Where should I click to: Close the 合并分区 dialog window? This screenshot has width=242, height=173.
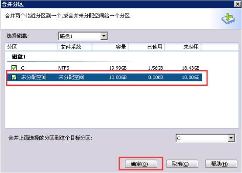click(237, 4)
